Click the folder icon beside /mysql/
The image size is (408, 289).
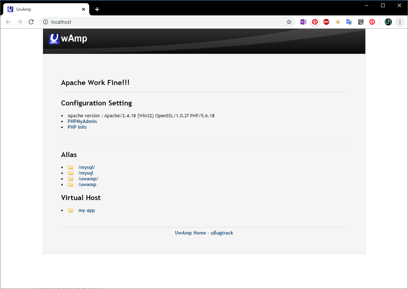[x=71, y=167]
